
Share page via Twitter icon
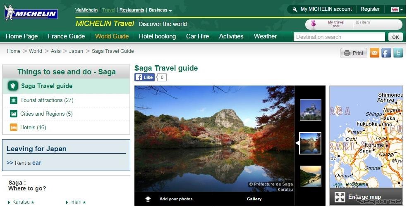[x=398, y=53]
